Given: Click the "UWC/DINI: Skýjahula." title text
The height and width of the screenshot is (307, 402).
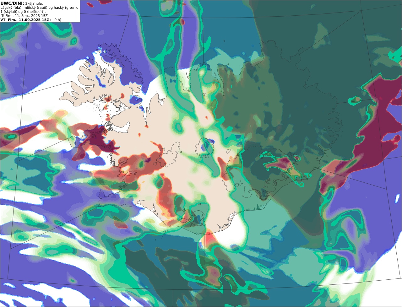Looking at the screenshot, I should [22, 3].
